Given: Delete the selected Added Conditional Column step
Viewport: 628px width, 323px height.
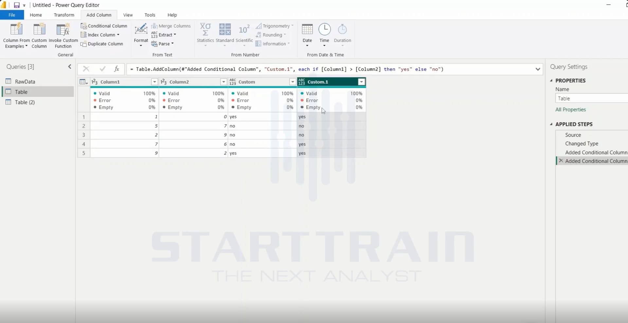Looking at the screenshot, I should 561,161.
